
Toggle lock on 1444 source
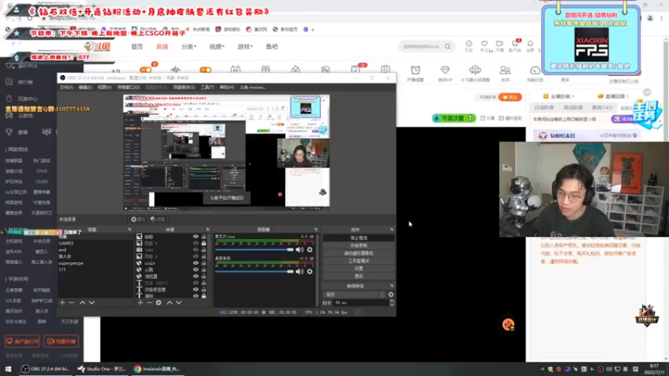point(203,250)
